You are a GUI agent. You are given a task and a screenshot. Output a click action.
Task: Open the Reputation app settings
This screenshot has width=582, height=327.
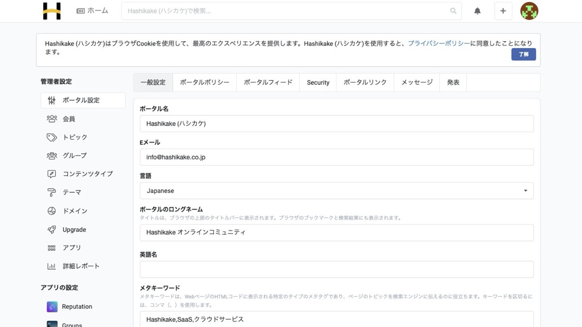(77, 307)
